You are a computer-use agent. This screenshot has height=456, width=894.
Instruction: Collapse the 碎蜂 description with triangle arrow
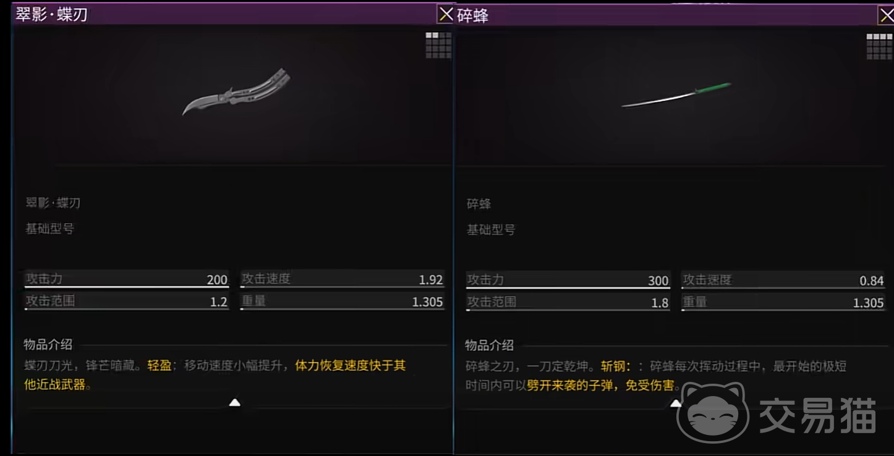click(676, 403)
